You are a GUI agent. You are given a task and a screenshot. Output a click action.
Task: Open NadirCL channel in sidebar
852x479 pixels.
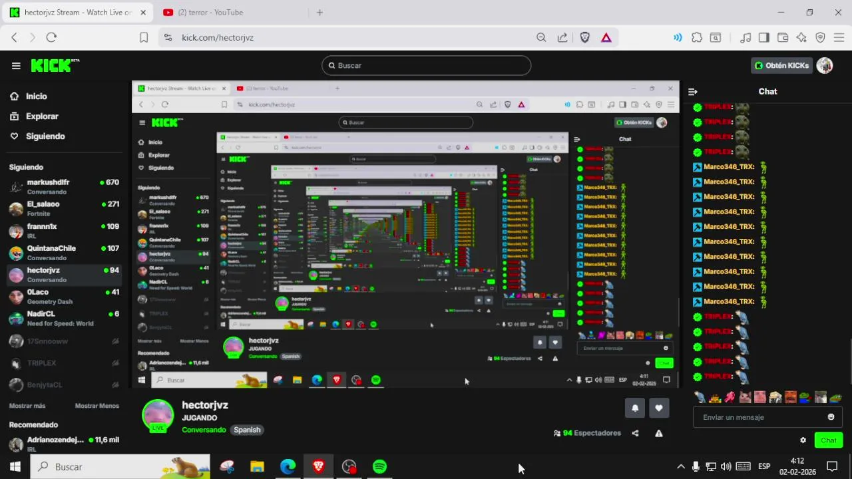[64, 319]
